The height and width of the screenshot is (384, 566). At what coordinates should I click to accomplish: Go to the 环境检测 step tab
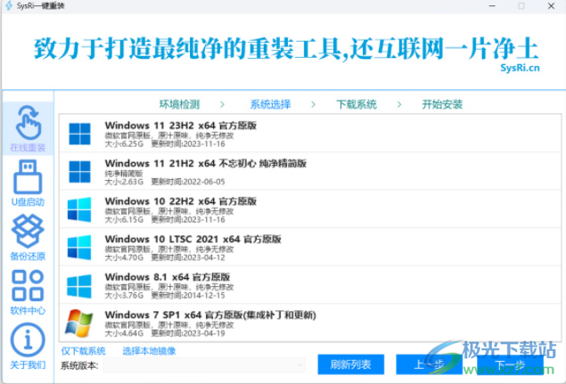tap(179, 104)
